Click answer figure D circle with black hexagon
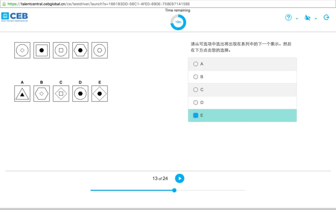336x210 pixels. tap(80, 94)
